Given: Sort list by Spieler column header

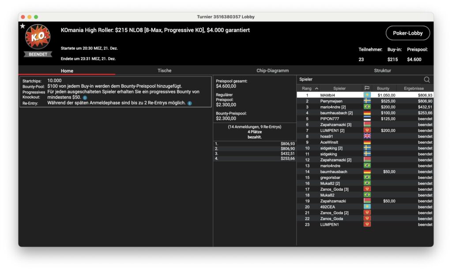Looking at the screenshot, I should tap(339, 89).
